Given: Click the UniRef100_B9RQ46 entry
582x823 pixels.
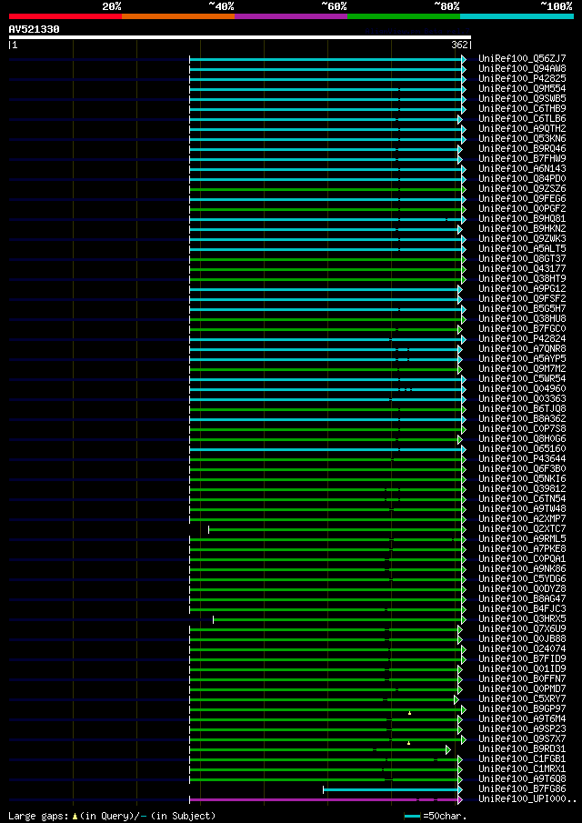Looking at the screenshot, I should click(522, 149).
